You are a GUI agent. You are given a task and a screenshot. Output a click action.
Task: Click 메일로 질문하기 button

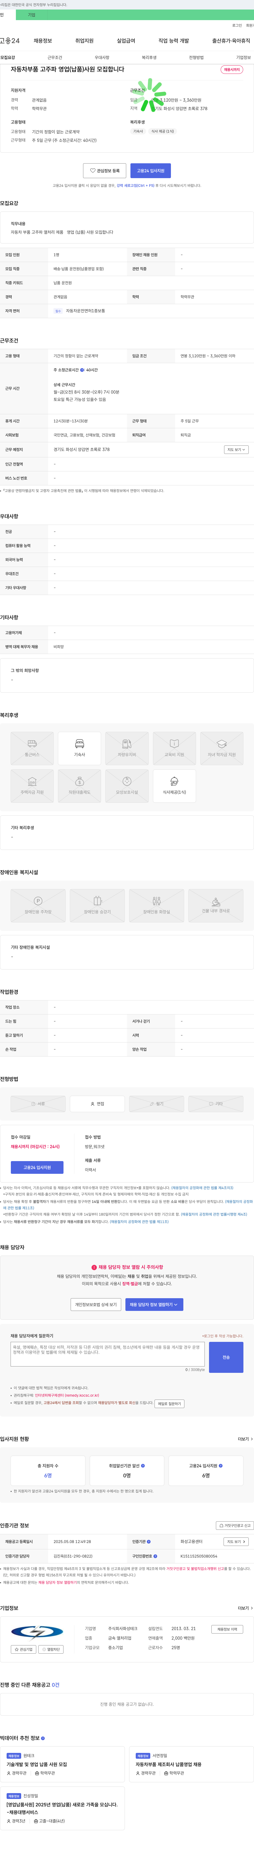[x=169, y=1404]
